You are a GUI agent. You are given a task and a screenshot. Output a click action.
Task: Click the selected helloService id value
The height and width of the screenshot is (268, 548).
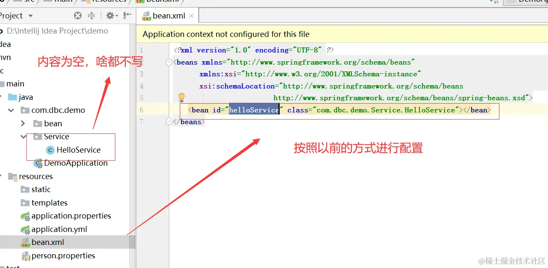[x=254, y=110]
